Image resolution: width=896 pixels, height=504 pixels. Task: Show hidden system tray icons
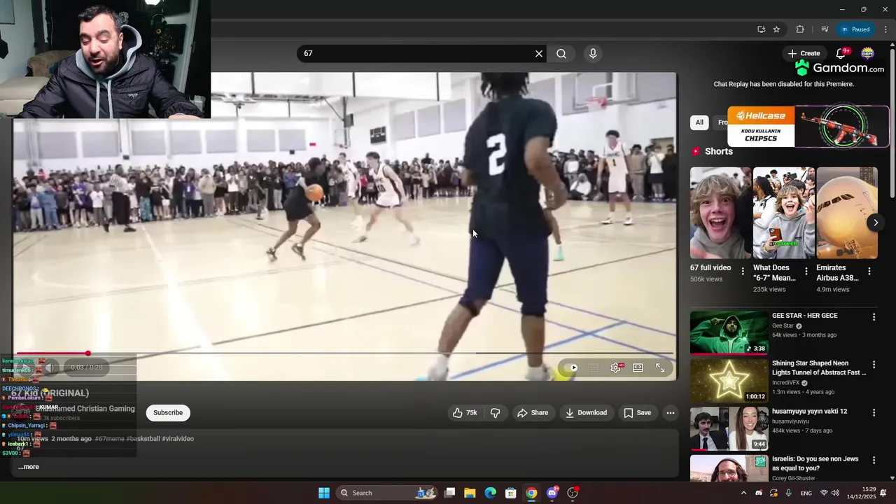coord(743,493)
